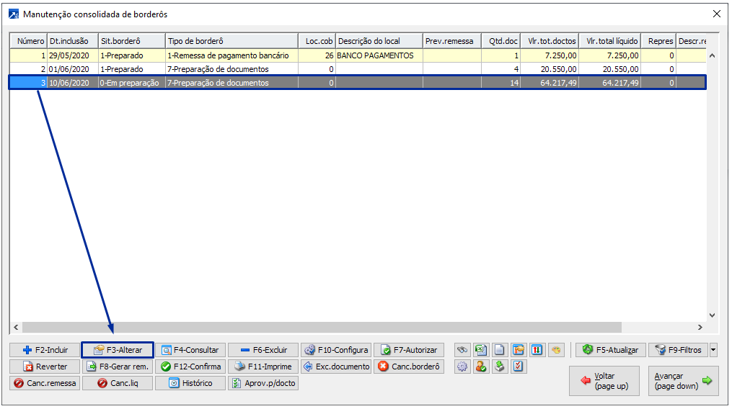Sort by the Número column header
Screen dimensions: 732x409
(x=28, y=41)
